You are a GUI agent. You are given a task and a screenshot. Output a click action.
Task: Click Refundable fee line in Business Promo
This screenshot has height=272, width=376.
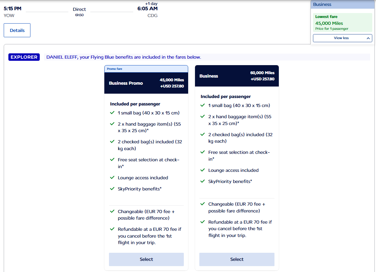coord(149,236)
